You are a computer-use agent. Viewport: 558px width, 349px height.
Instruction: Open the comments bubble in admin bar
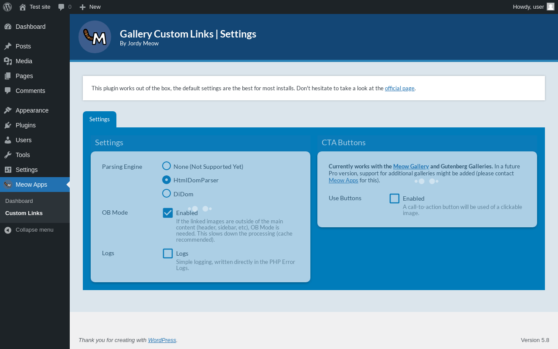tap(61, 7)
